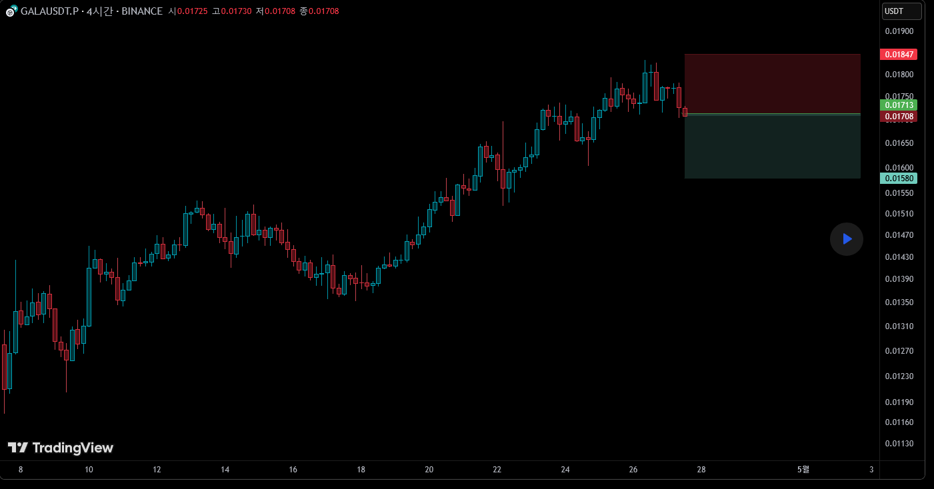Click the 0.01270 price axis label
Screen dimensions: 934x489
pos(899,351)
